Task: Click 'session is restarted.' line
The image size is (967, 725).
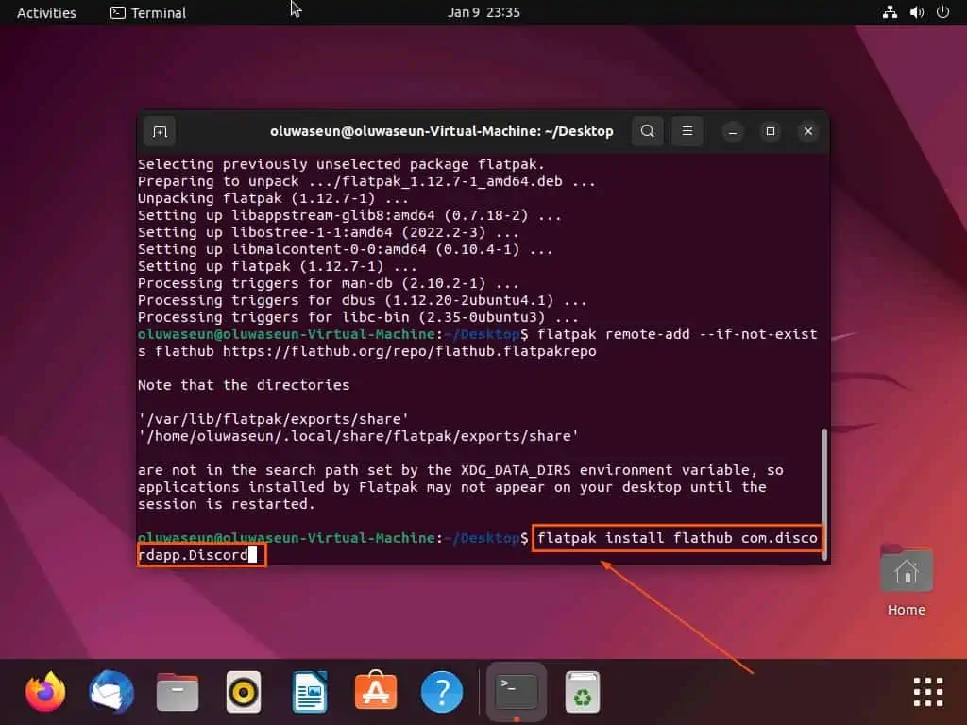Action: (227, 504)
